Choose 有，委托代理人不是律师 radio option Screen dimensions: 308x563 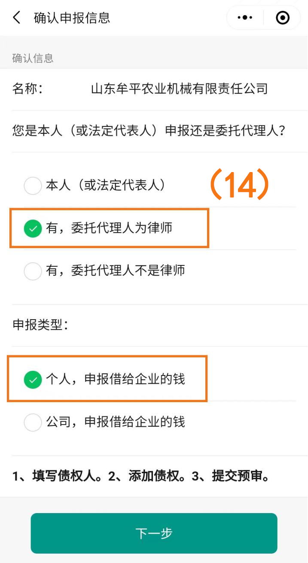(x=33, y=271)
